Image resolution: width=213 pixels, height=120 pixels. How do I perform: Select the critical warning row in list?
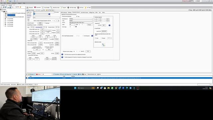pyautogui.click(x=119, y=78)
